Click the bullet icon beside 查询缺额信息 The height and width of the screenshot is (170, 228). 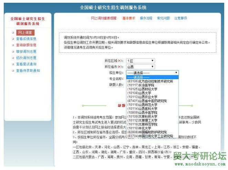(13, 45)
